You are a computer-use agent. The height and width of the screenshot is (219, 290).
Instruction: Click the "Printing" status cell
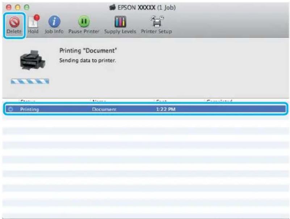click(29, 109)
